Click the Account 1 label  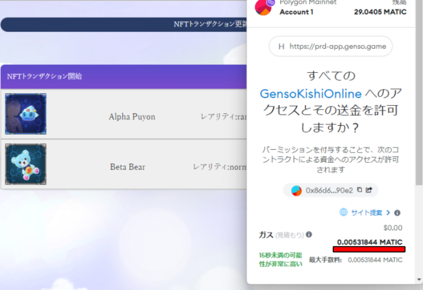(296, 12)
